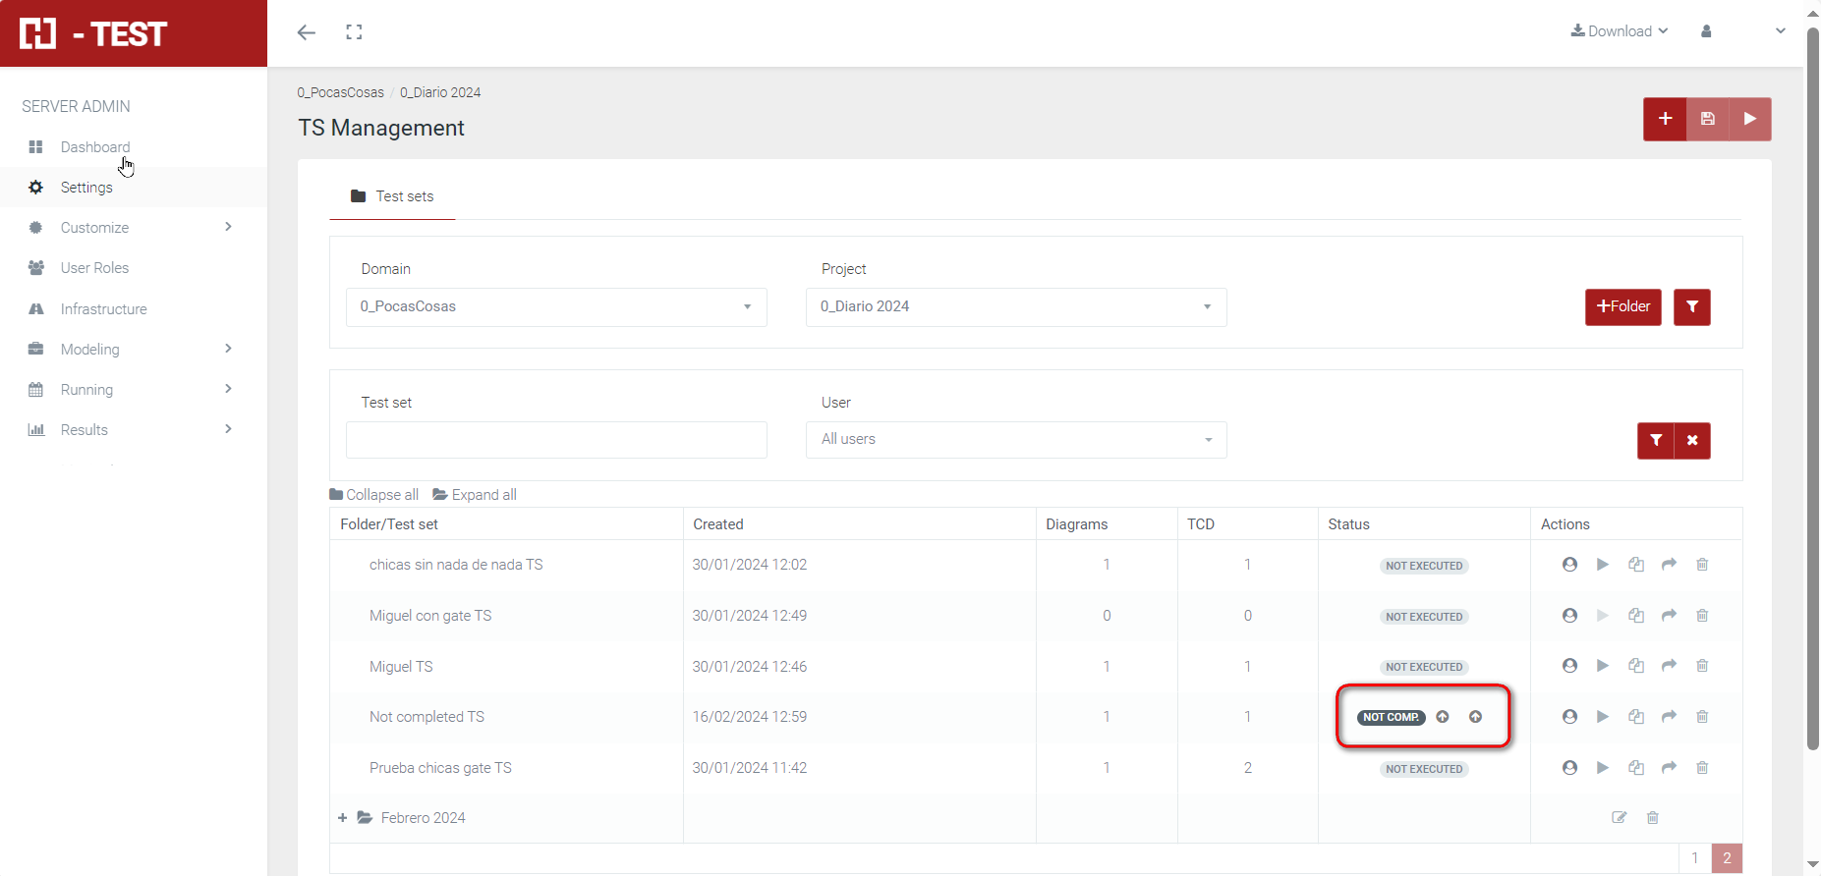This screenshot has width=1821, height=876.
Task: Assign user to 'Miguel con gate TS'
Action: 1569,616
